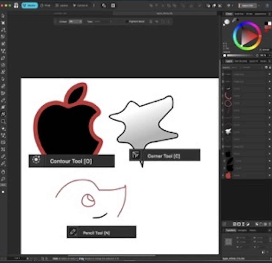Select the layer with the red apple thumbnail
This screenshot has width=272, height=263.
click(x=246, y=175)
